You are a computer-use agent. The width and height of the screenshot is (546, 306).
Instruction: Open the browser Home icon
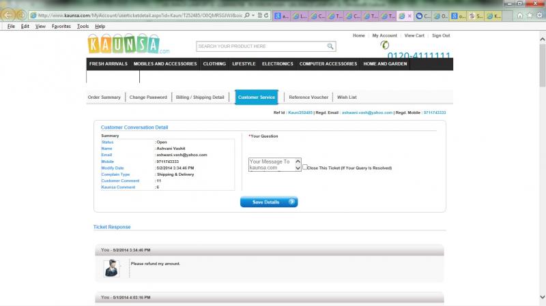click(520, 15)
